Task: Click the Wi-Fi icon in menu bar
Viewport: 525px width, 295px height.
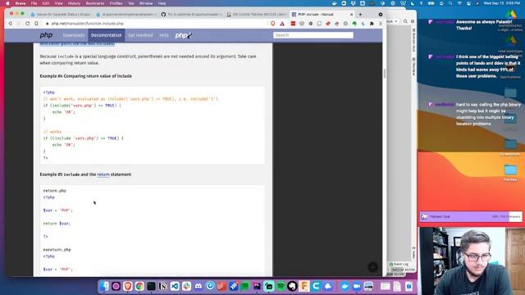Action: [x=459, y=3]
